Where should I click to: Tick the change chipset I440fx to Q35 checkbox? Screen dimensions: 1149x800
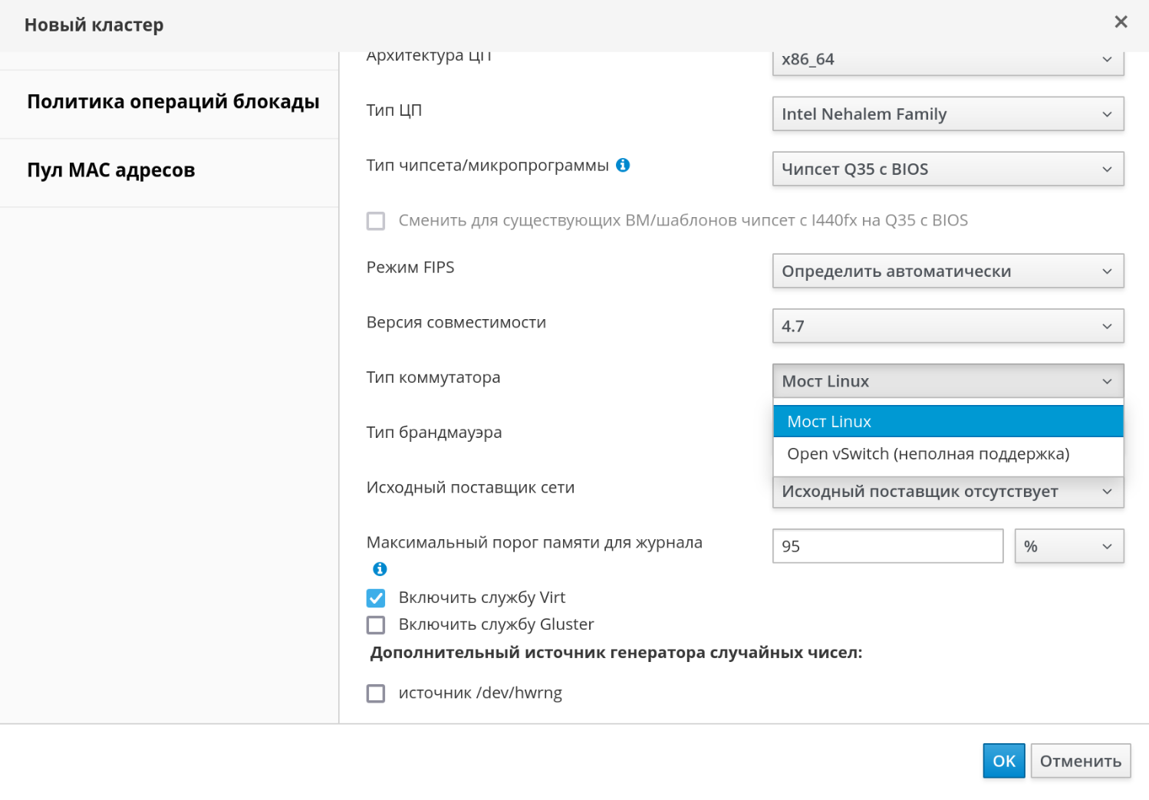tap(376, 221)
